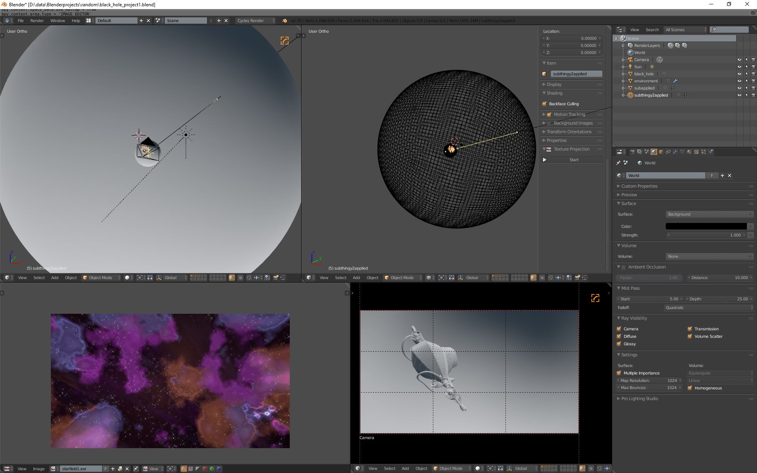This screenshot has width=757, height=473.
Task: Open the Render menu
Action: (37, 20)
